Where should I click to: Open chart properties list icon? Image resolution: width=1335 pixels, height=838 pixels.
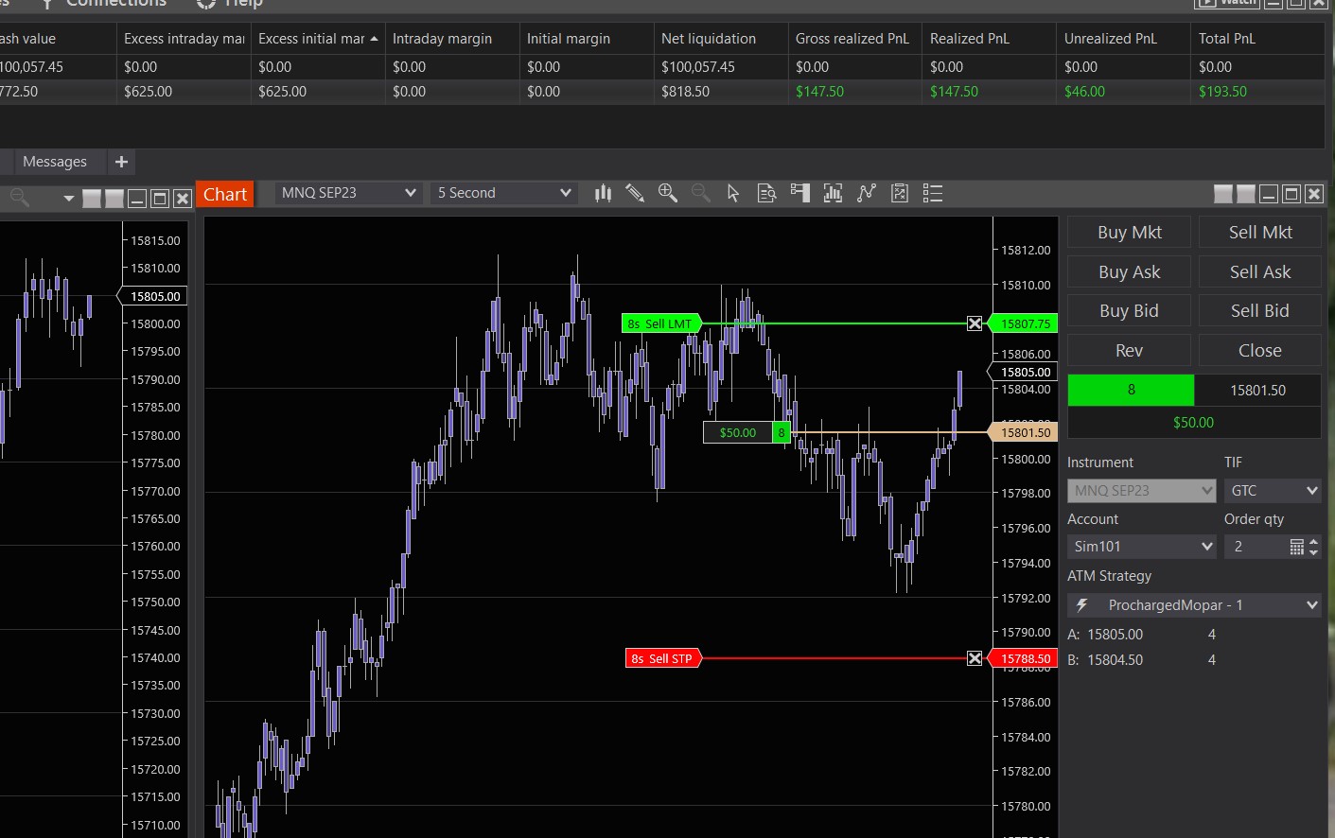(932, 193)
